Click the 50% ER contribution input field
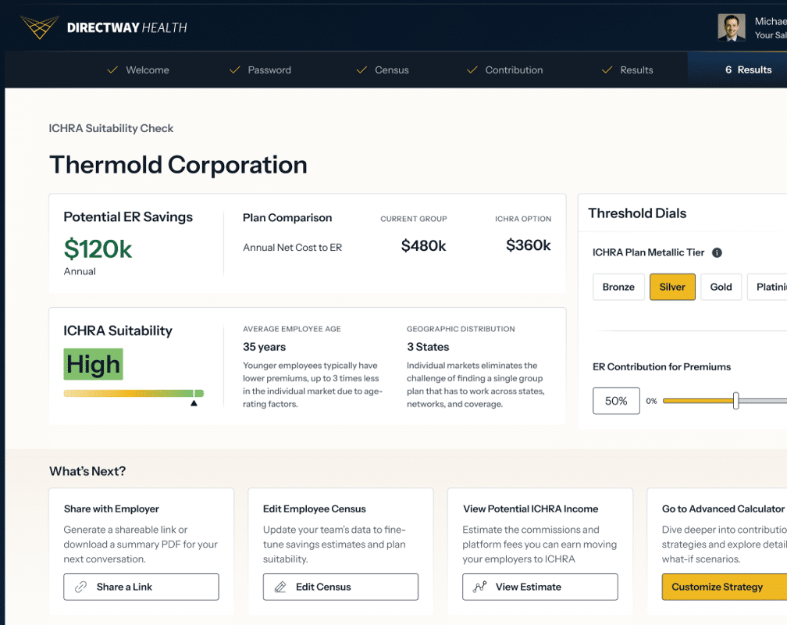 pos(616,401)
